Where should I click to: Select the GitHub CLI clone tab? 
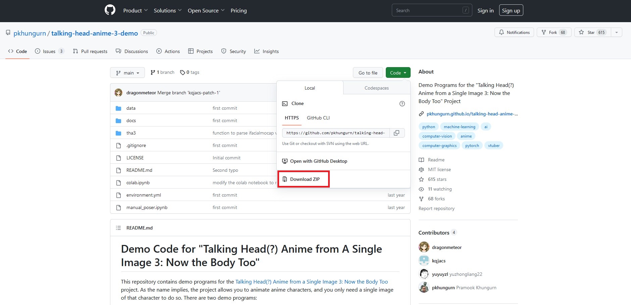tap(318, 118)
